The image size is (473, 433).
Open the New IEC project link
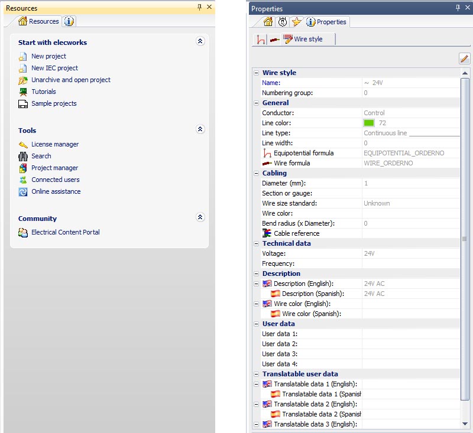tap(54, 68)
